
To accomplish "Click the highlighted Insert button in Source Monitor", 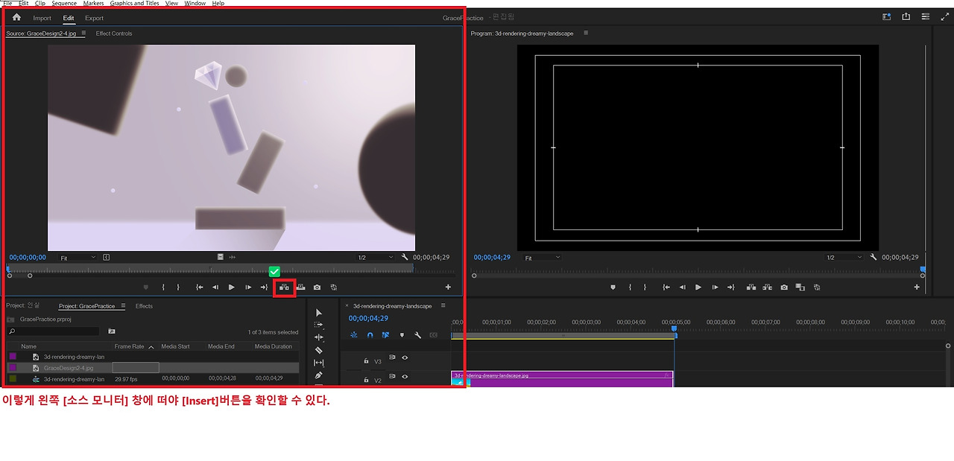I will tap(284, 287).
